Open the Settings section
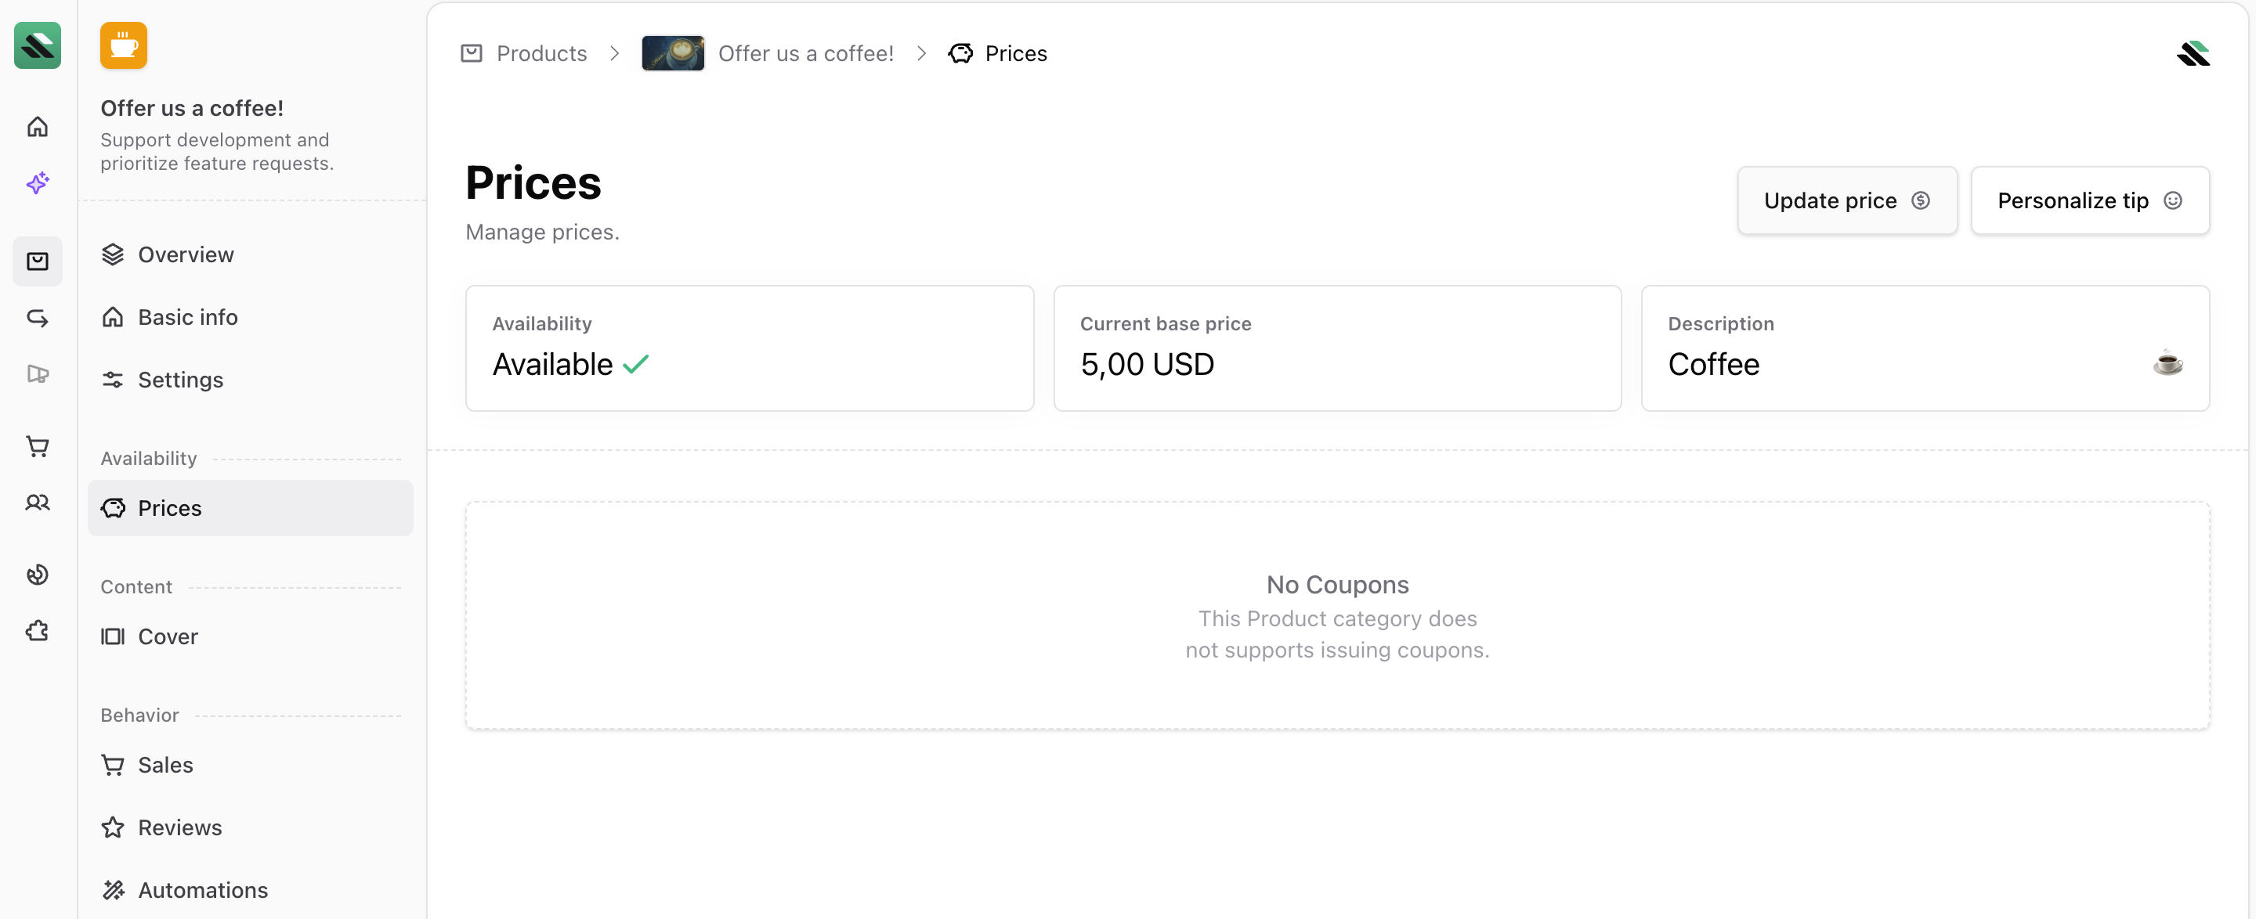The height and width of the screenshot is (919, 2256). point(179,380)
